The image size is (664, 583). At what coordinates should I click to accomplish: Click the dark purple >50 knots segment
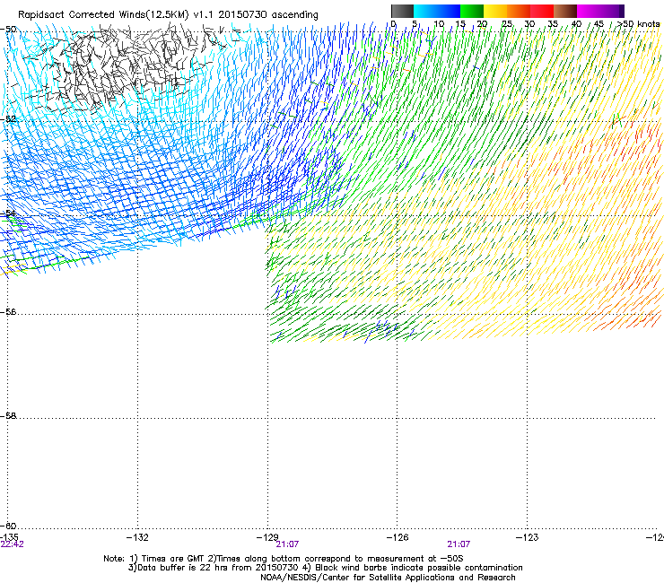(x=621, y=11)
